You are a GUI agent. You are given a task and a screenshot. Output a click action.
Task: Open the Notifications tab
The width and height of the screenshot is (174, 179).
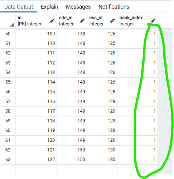(x=114, y=7)
